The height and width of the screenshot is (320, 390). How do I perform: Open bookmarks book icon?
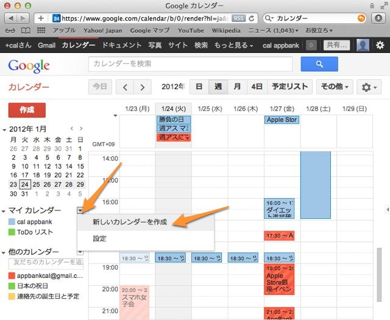pos(26,30)
